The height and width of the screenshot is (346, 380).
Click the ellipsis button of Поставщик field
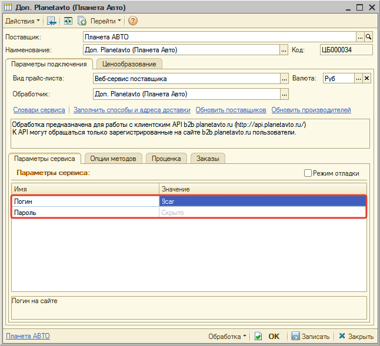coord(360,37)
